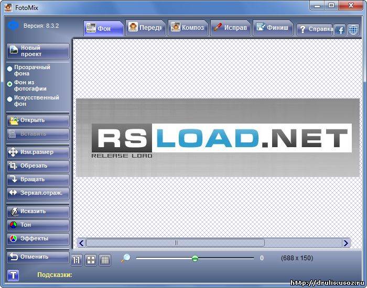Select the Фон из фотографии radio option
The height and width of the screenshot is (288, 367).
coord(9,84)
